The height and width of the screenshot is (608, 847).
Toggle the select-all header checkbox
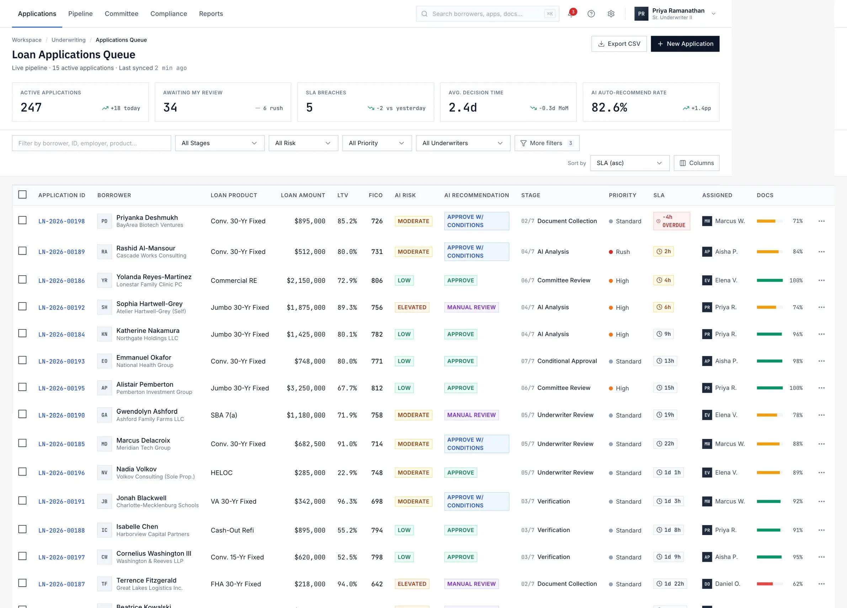coord(22,195)
